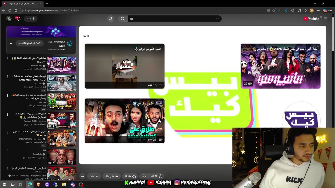
Task: Click the magnifier search button
Action: 123,19
